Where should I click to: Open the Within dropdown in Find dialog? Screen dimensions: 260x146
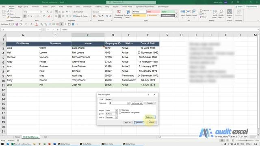[117, 110]
